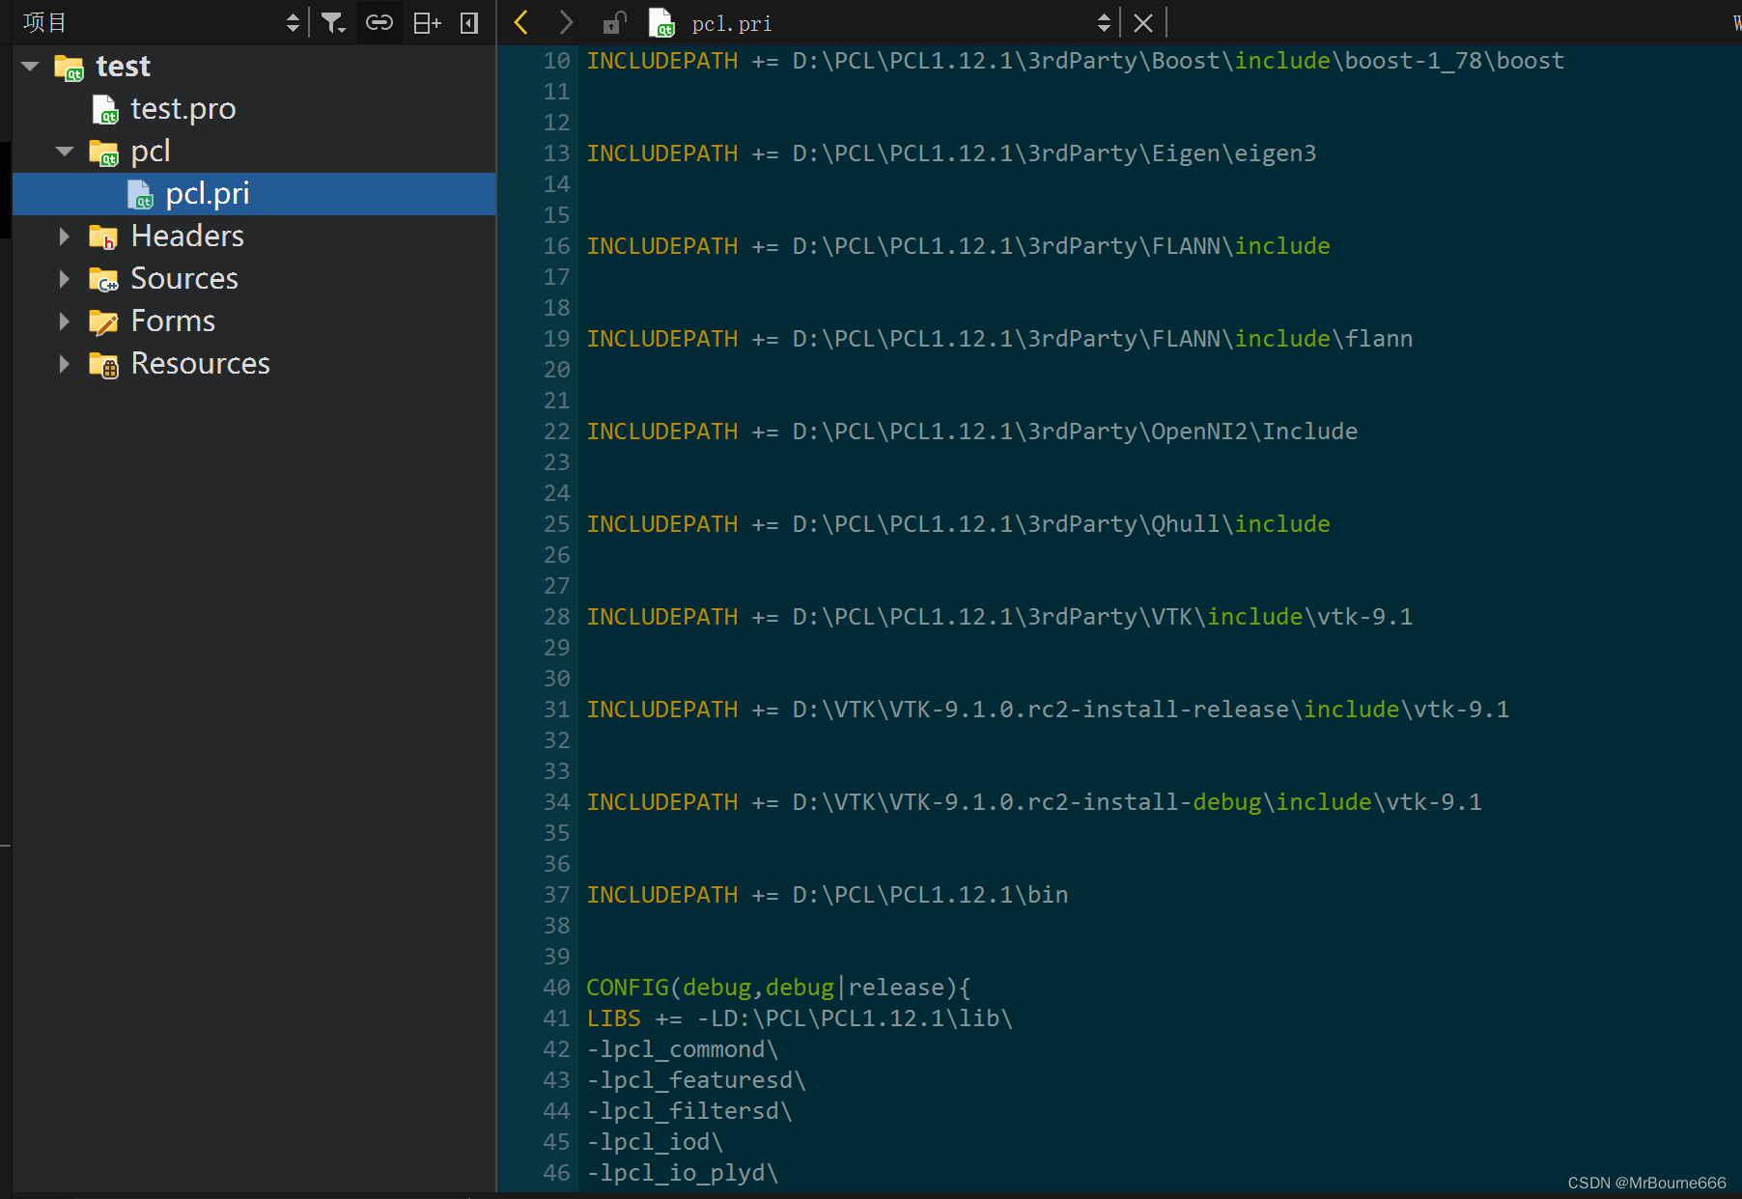
Task: Select the test project root item
Action: (x=123, y=67)
